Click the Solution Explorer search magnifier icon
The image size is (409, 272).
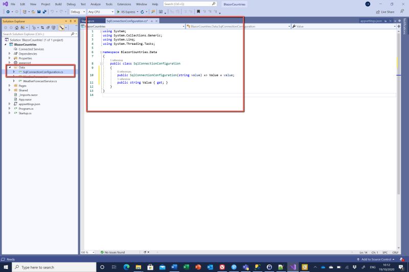tap(73, 34)
